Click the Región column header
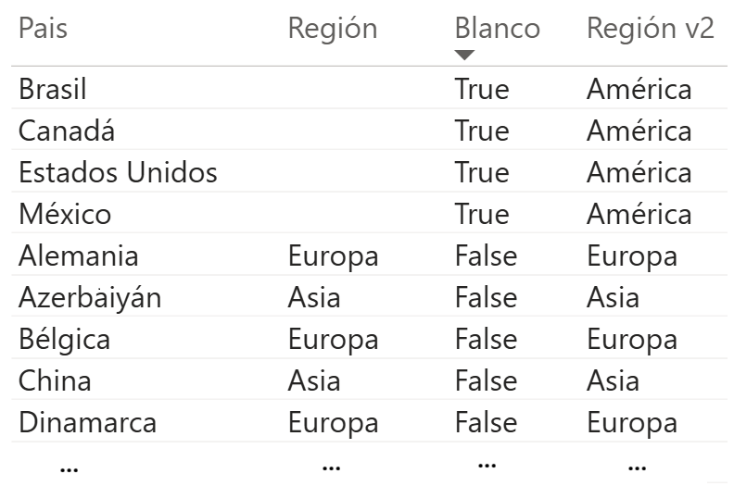 333,29
